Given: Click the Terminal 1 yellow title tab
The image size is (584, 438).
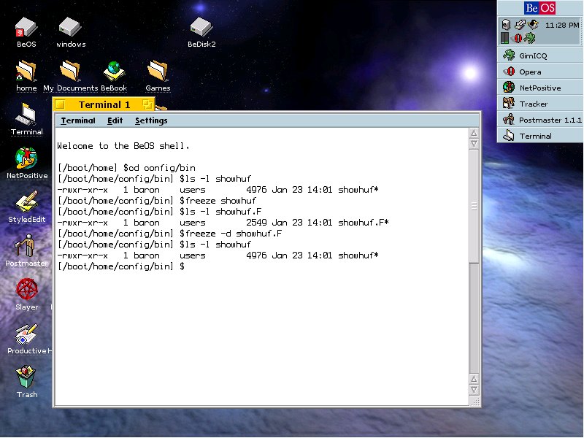Looking at the screenshot, I should [x=104, y=104].
